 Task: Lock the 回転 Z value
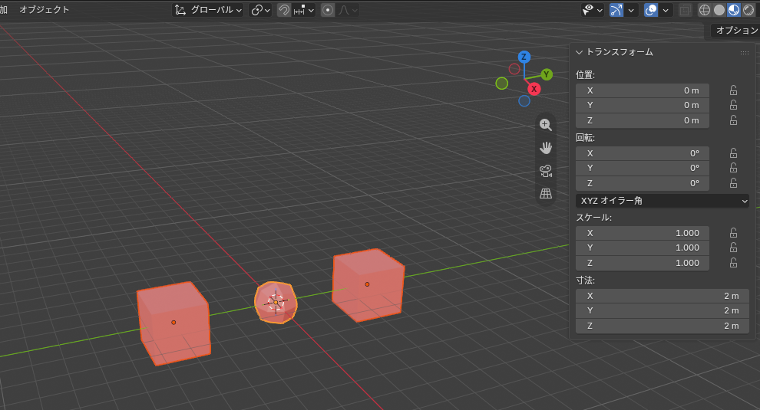coord(733,183)
